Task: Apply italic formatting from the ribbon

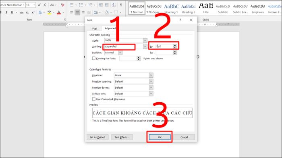Action: 6,12
